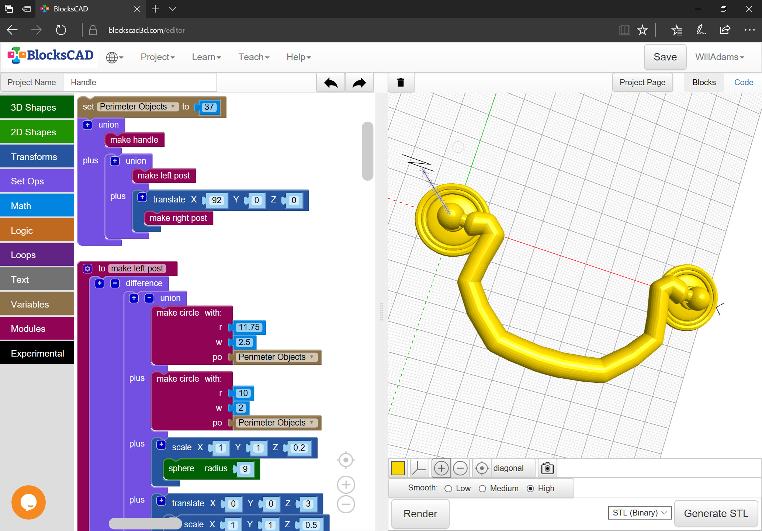The image size is (762, 531).
Task: Open the browser reading view icon
Action: (624, 30)
